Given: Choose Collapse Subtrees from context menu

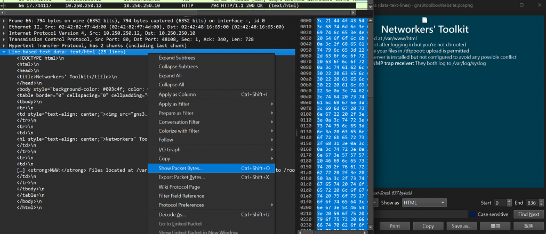Looking at the screenshot, I should tap(211, 67).
